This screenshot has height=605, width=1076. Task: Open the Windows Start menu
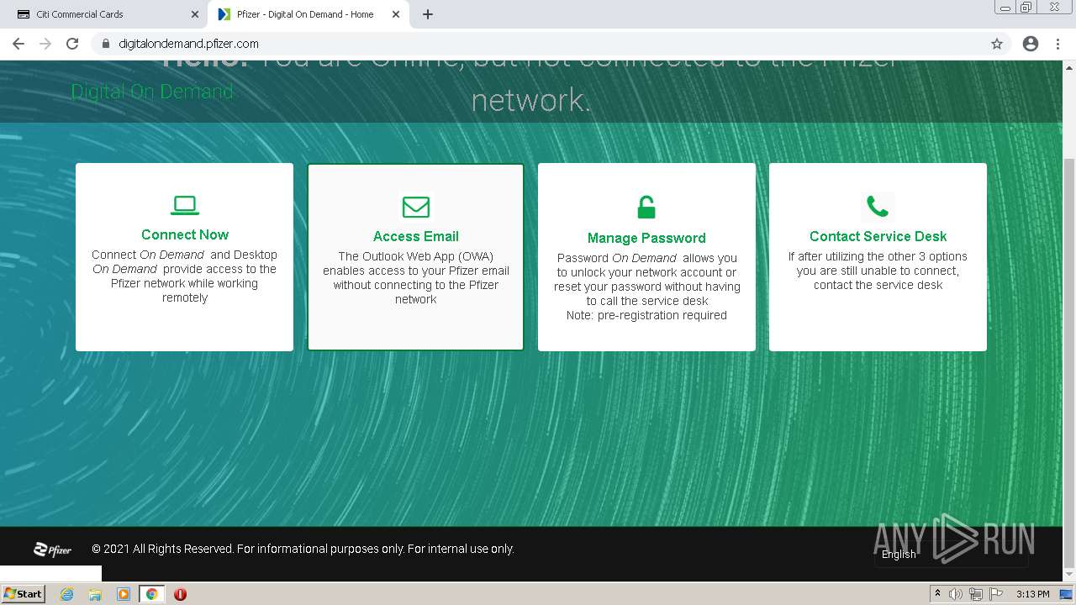point(23,594)
